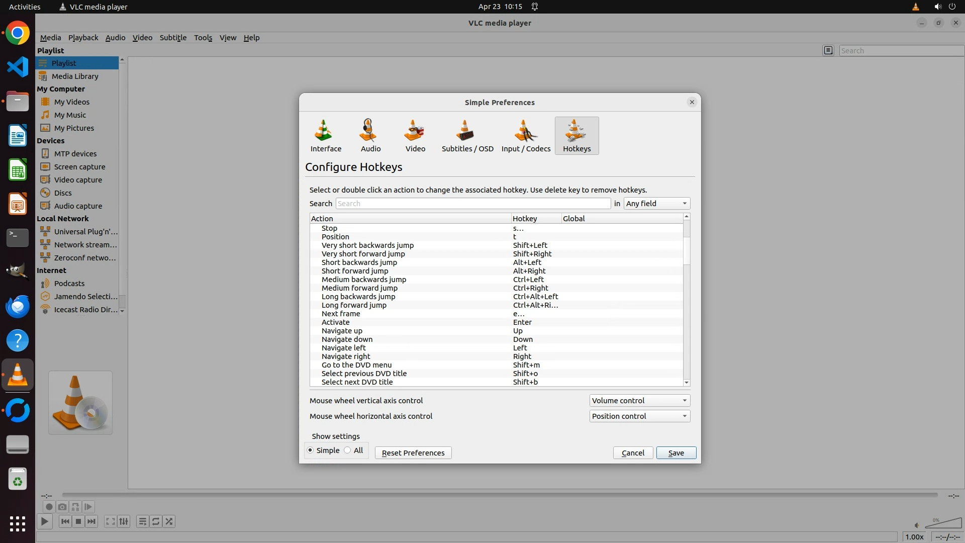Screen dimensions: 965x543
Task: Click the fullscreen toggle icon
Action: pyautogui.click(x=111, y=521)
